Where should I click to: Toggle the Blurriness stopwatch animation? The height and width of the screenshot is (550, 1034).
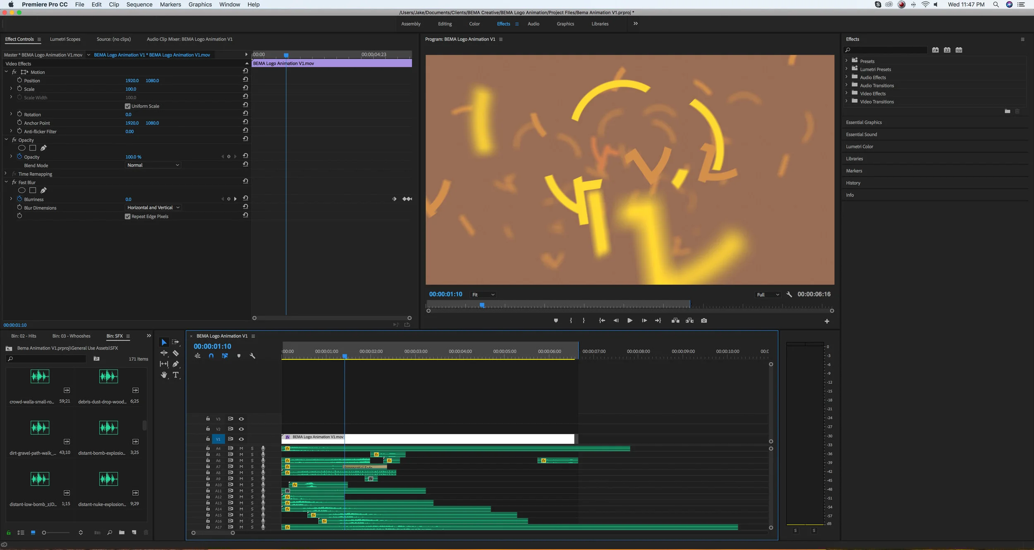[x=19, y=199]
